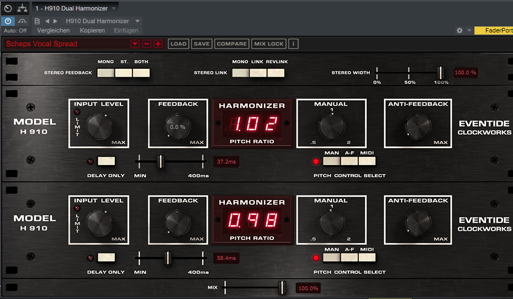The image size is (513, 299).
Task: Click top unit FEEDBACK knob
Action: [x=178, y=127]
